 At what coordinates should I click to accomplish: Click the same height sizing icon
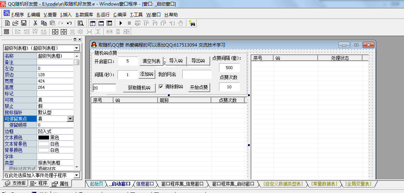(x=118, y=31)
